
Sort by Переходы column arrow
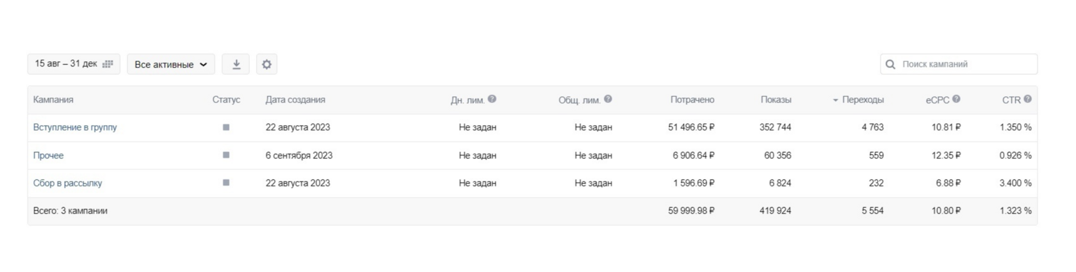point(835,100)
